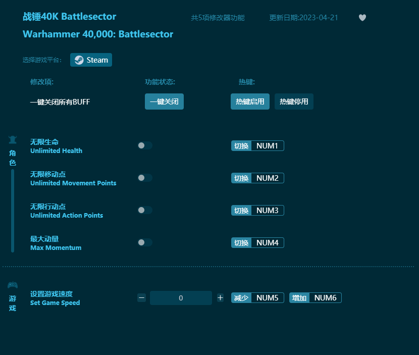Viewport: 419px width, 355px height.
Task: Click the 无限生命 Unlimited Health label
Action: click(56, 146)
